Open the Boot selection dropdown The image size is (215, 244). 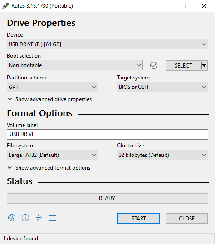tap(75, 65)
